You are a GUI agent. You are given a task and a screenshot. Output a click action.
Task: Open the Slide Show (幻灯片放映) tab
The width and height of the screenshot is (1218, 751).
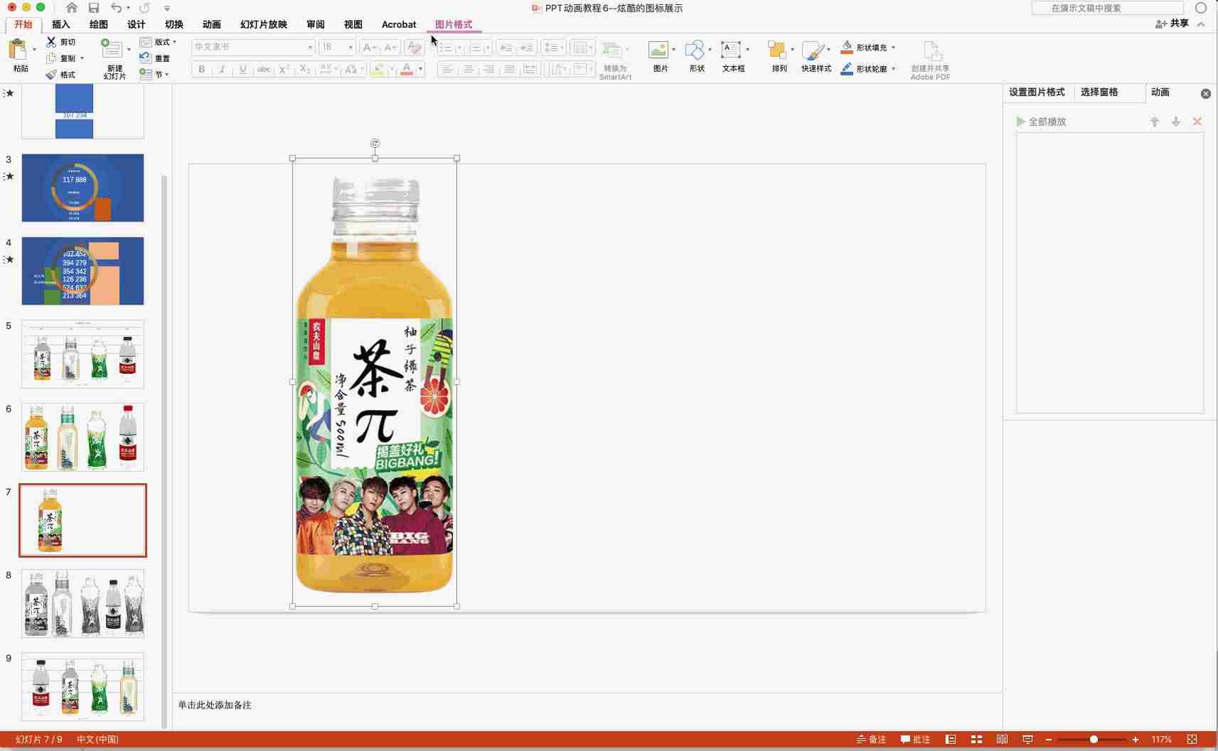point(264,24)
